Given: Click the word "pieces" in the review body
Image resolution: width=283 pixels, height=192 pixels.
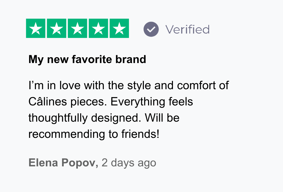Looking at the screenshot, I should click(x=88, y=102).
